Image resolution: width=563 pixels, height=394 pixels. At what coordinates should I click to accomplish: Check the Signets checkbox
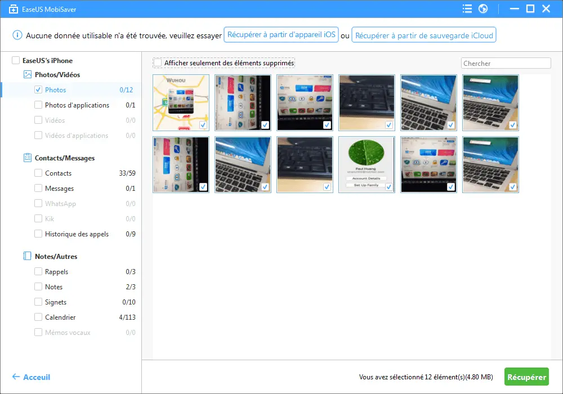pos(38,302)
